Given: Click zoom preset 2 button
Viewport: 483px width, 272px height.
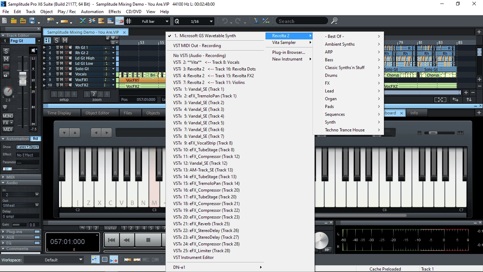Looking at the screenshot, I should [x=94, y=94].
